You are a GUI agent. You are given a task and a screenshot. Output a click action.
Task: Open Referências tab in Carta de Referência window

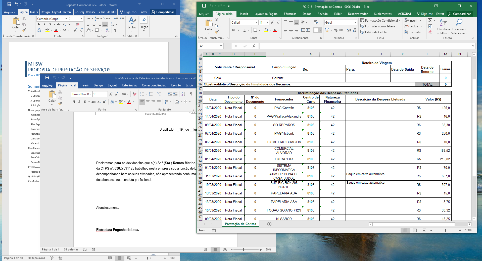click(x=129, y=85)
